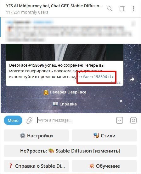This screenshot has height=174, width=141.
Task: Click the face:158696:1 code snippet
Action: pyautogui.click(x=97, y=77)
